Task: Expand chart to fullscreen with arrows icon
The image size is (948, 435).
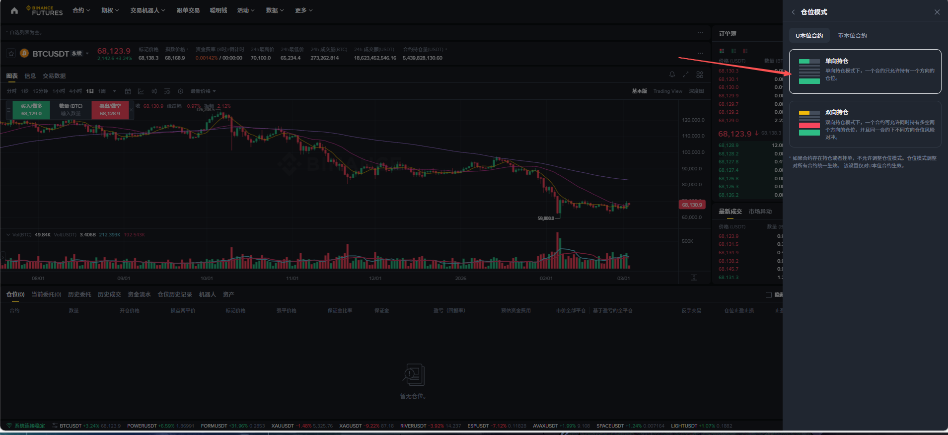Action: point(685,74)
